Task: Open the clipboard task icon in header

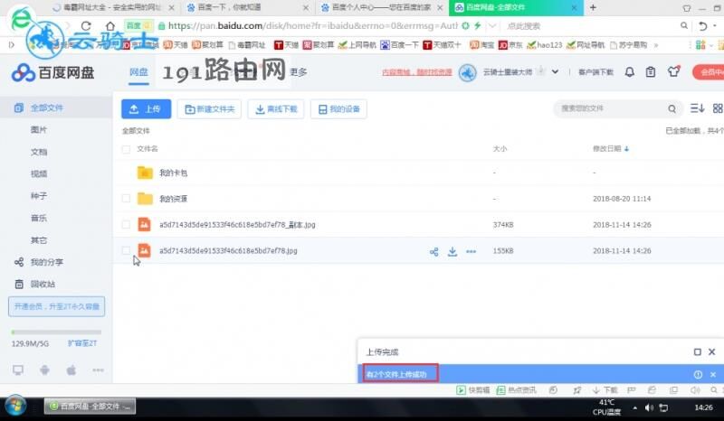Action: click(651, 72)
